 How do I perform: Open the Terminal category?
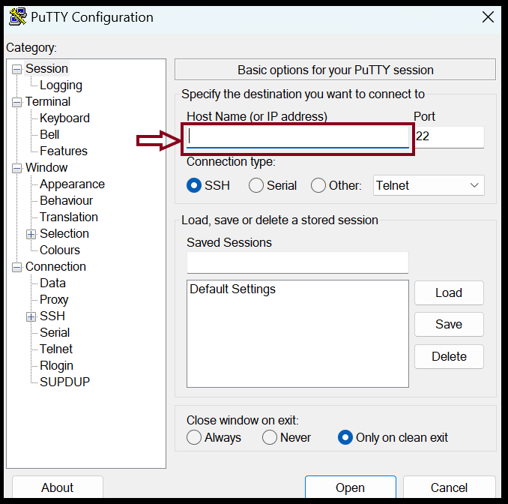tap(48, 101)
